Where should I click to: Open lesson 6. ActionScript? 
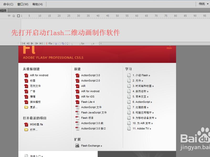(x=142, y=102)
